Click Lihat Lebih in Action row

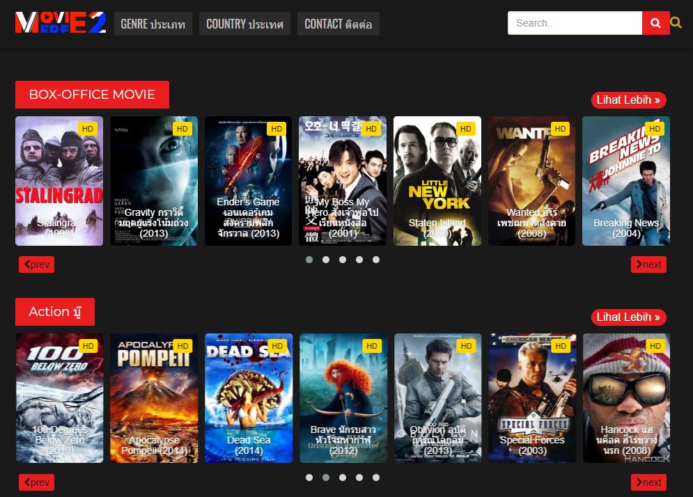(x=628, y=317)
